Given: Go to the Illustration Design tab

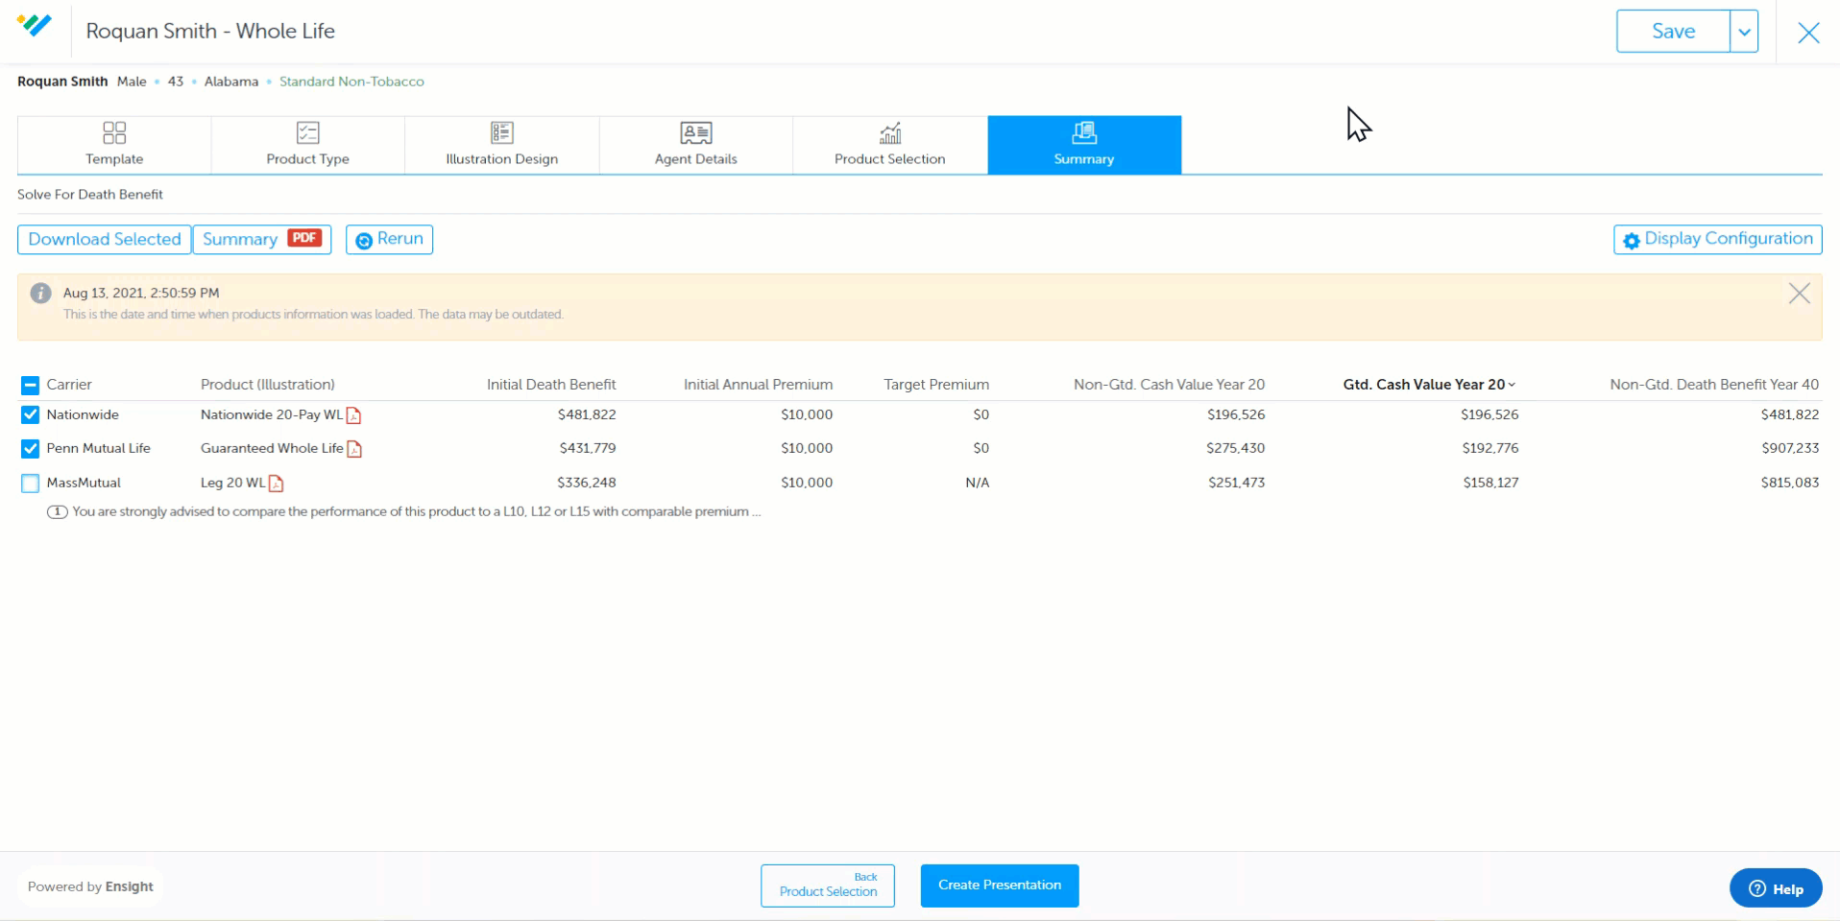Looking at the screenshot, I should [x=501, y=145].
